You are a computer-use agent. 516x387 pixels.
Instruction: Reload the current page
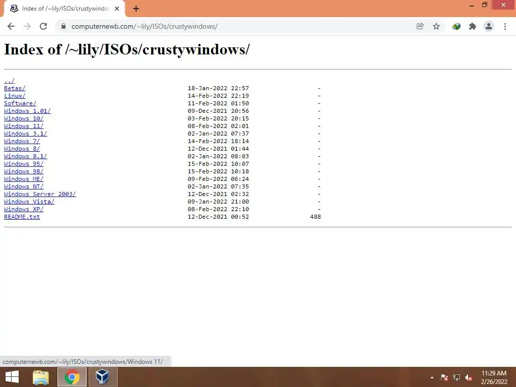pos(43,26)
